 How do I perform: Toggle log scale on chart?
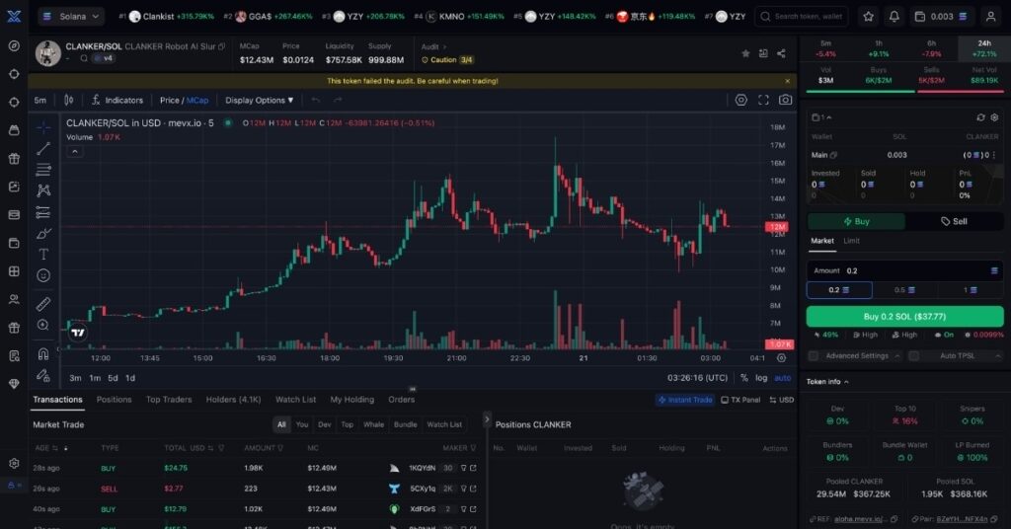click(761, 378)
